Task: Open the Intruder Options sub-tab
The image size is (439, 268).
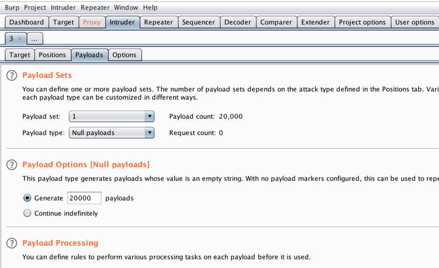Action: [x=124, y=55]
